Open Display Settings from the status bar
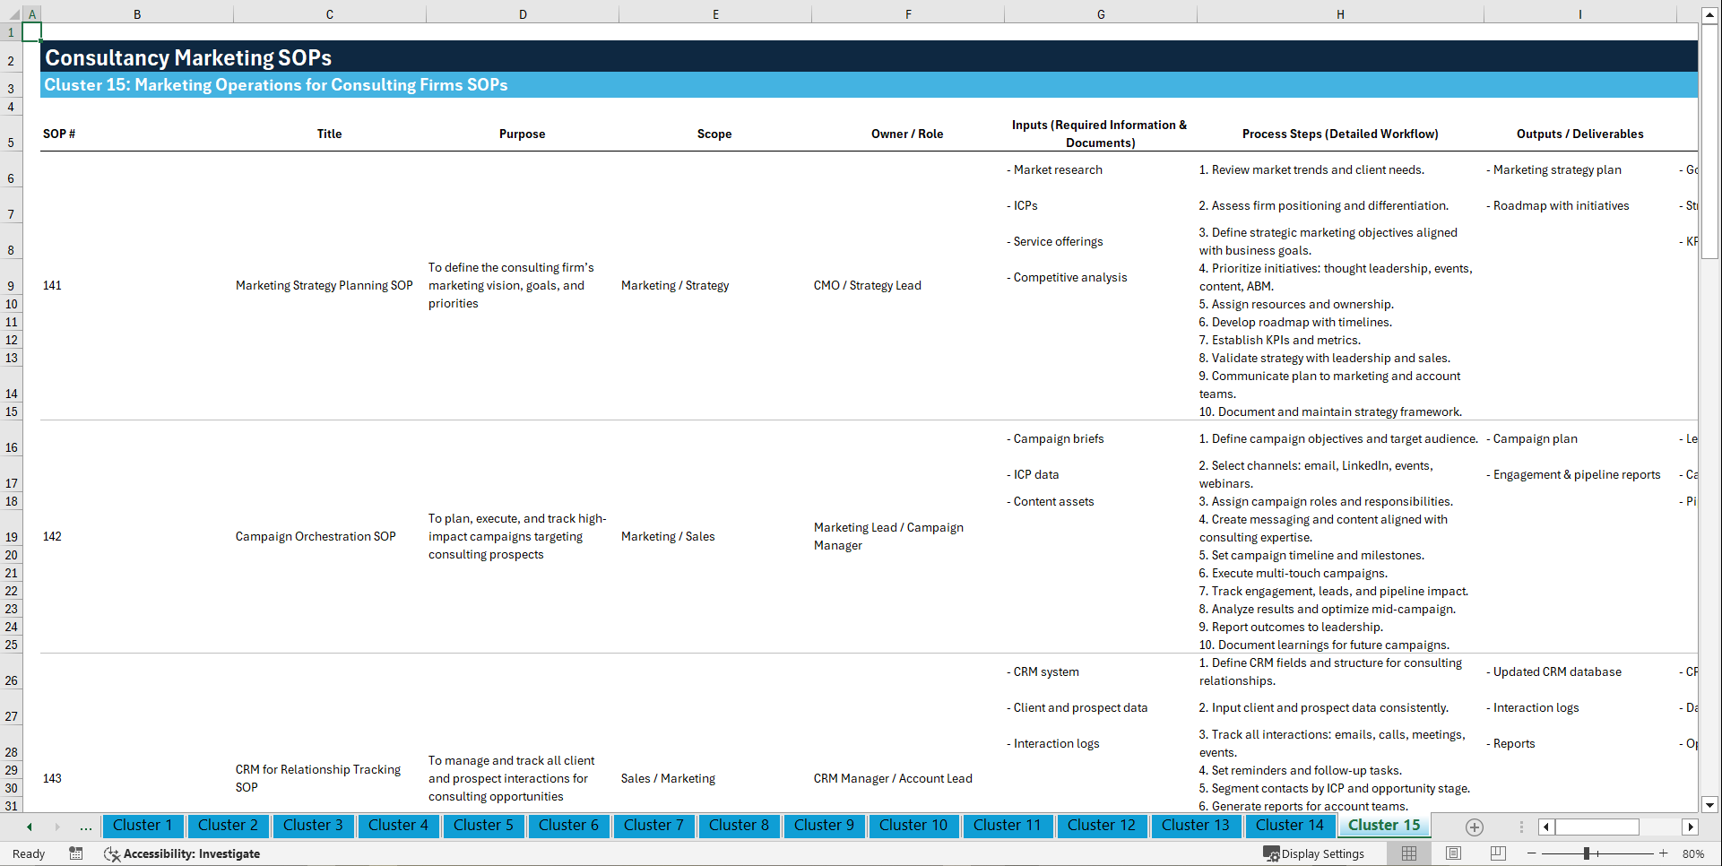 click(1315, 853)
